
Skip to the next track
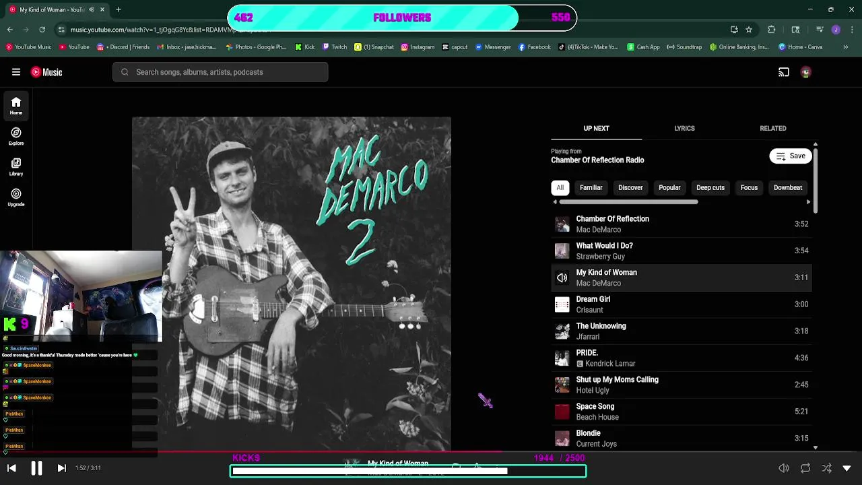(61, 468)
